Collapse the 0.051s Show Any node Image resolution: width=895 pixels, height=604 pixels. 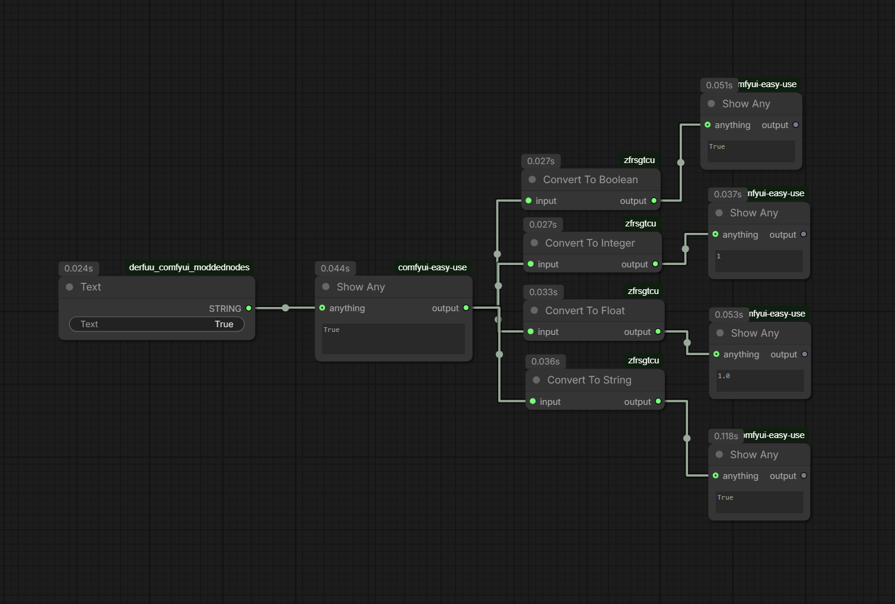click(x=711, y=104)
